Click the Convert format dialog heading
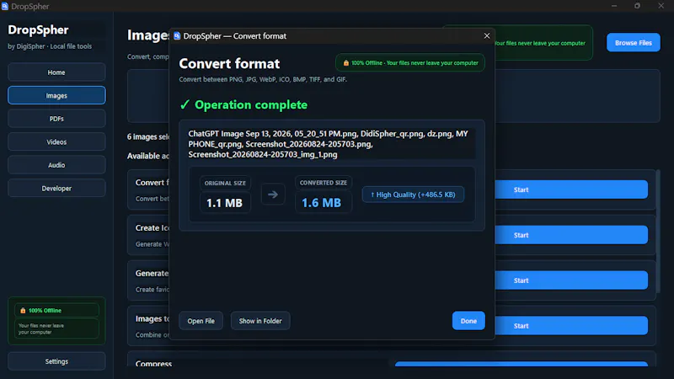 click(x=229, y=64)
